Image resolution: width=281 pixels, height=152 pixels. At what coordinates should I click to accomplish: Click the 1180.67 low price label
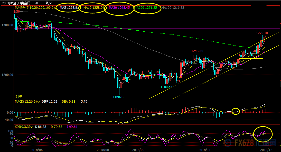pyautogui.click(x=166, y=87)
